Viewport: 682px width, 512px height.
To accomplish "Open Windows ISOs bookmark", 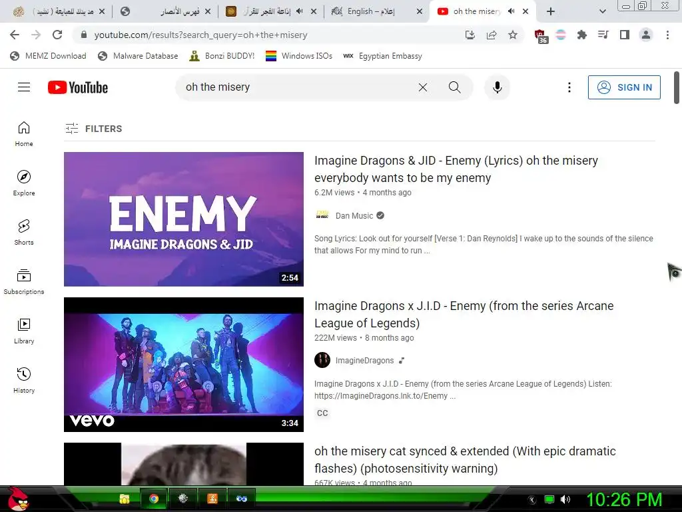I will coord(299,56).
